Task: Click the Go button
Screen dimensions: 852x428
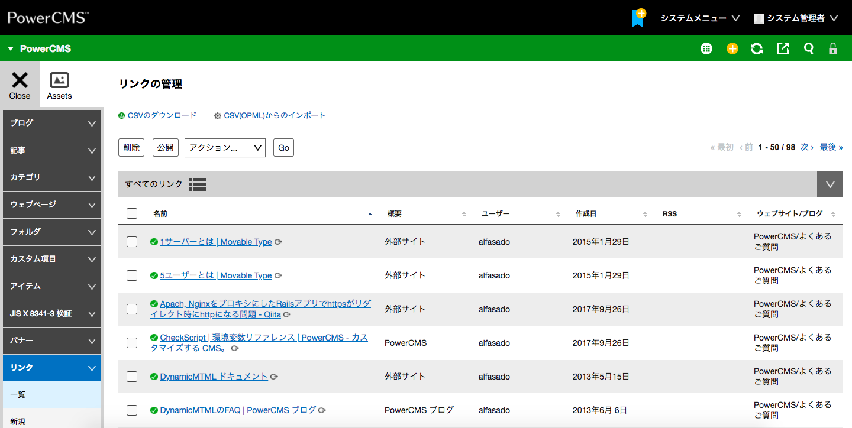Action: (283, 148)
